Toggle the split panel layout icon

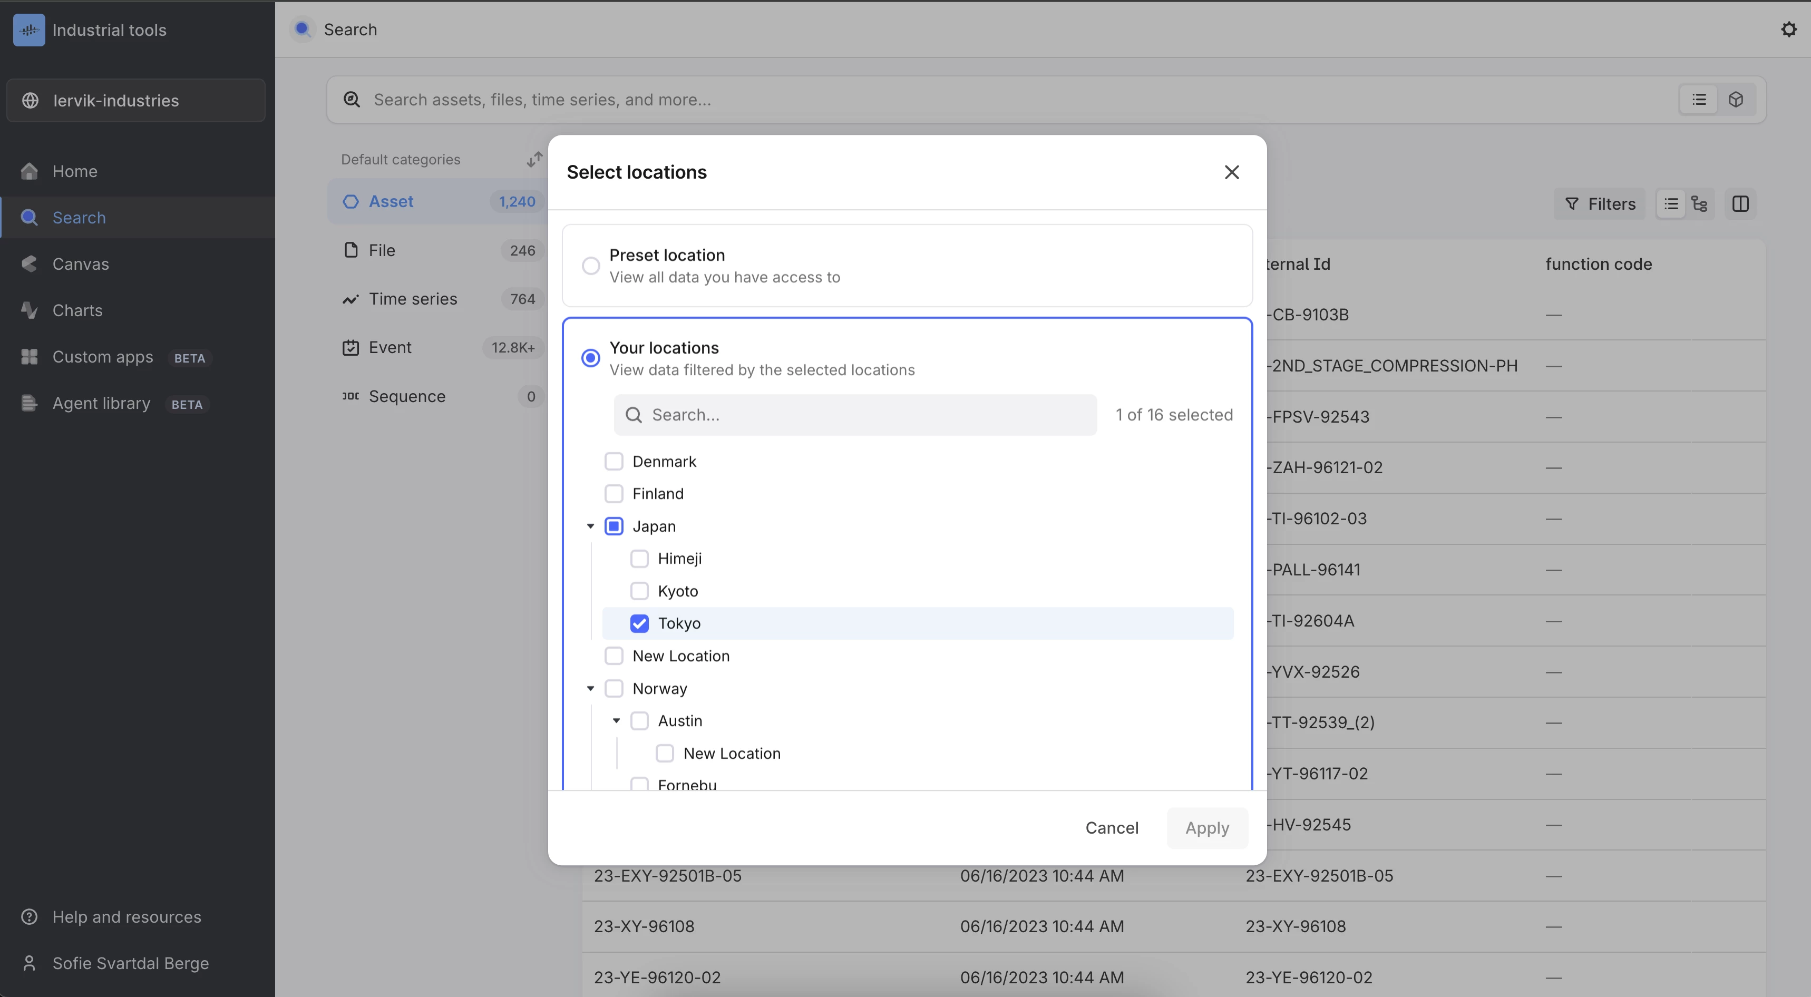1741,204
